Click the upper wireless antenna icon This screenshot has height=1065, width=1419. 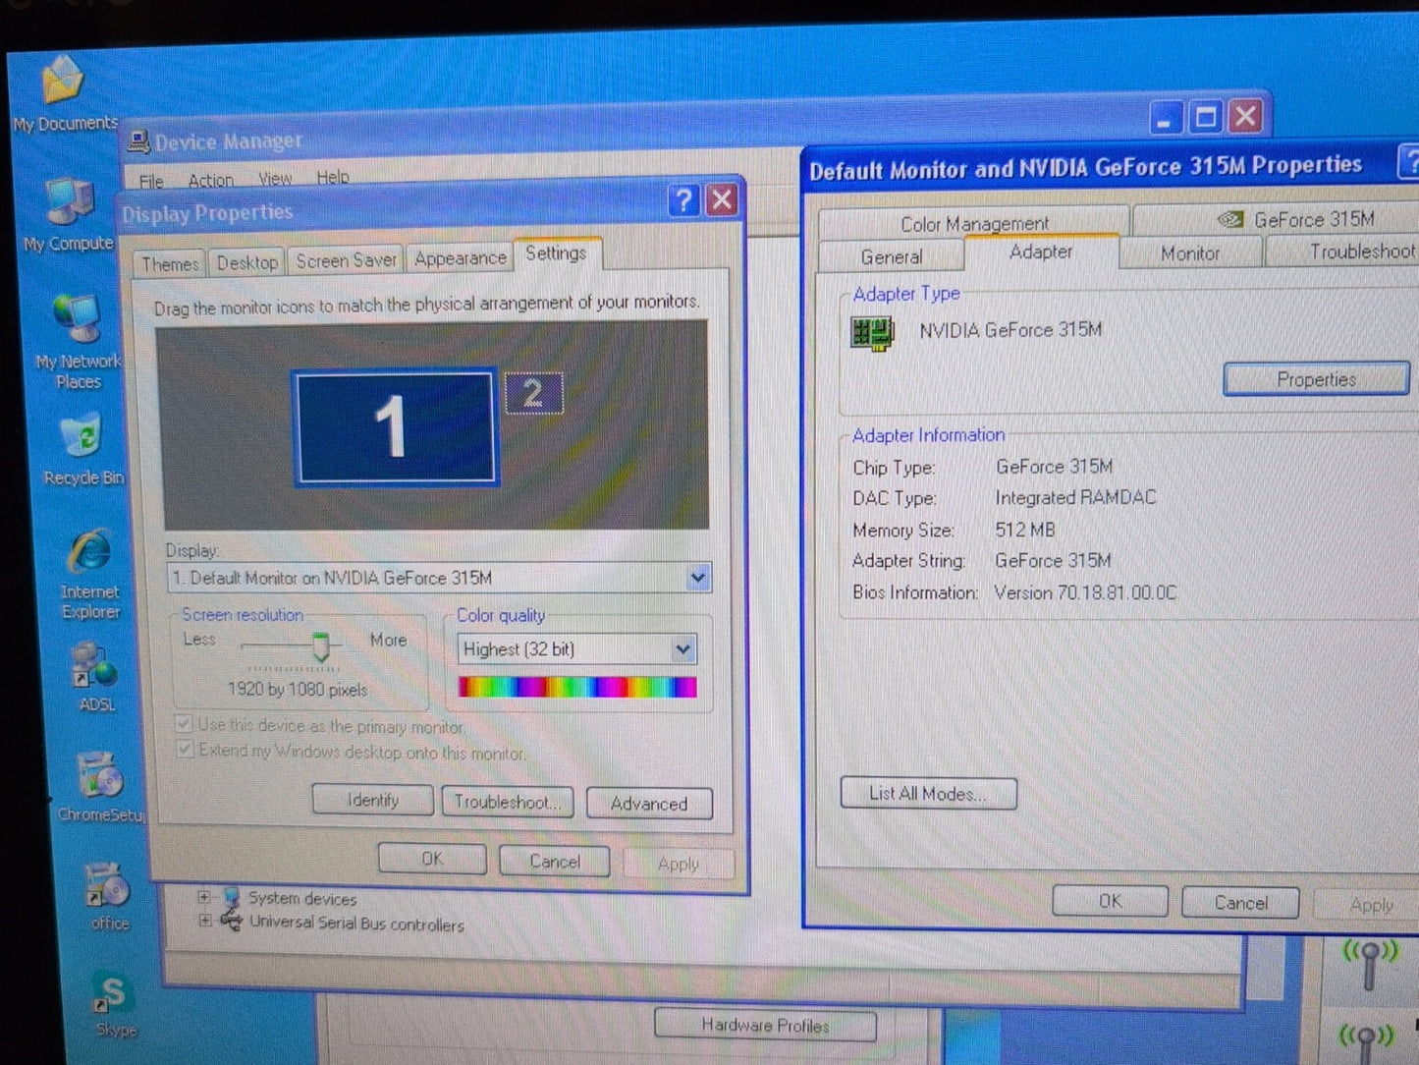click(1370, 962)
